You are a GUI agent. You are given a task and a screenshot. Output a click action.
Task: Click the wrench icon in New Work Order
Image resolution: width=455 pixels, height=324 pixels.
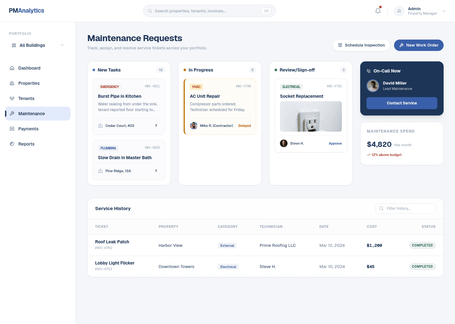tap(401, 45)
